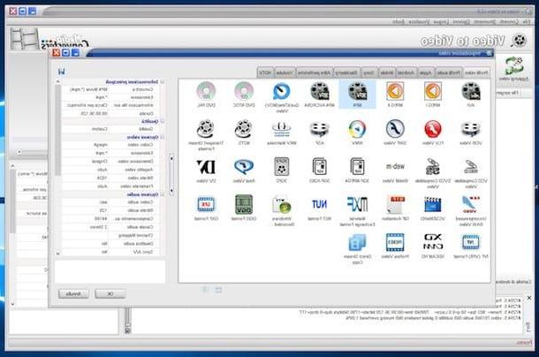The image size is (539, 357).
Task: Select the SWF Video Flash icon
Action: (395, 129)
